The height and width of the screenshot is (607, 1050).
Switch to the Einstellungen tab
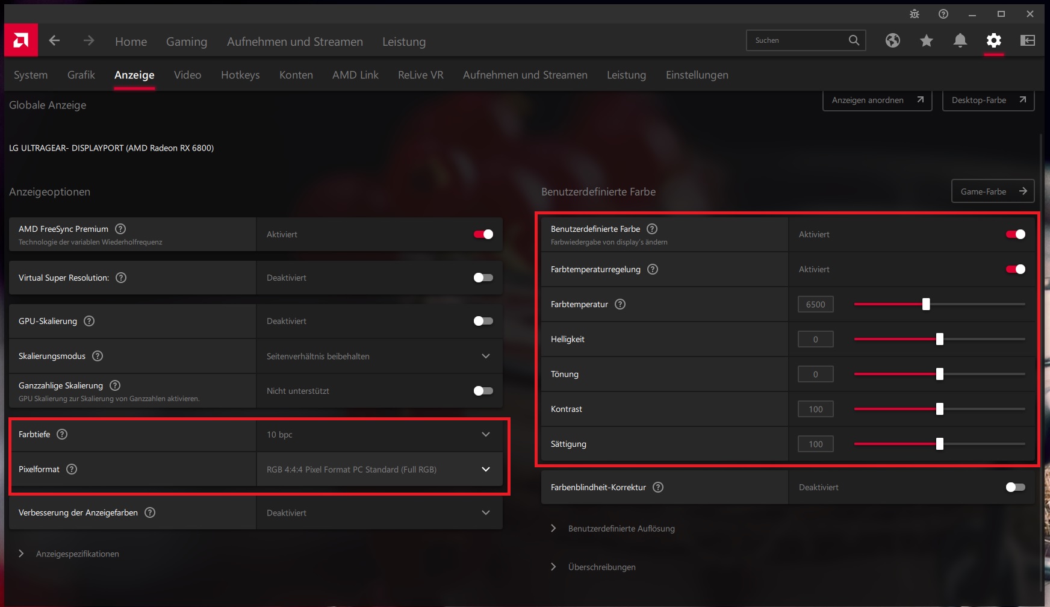(x=697, y=75)
